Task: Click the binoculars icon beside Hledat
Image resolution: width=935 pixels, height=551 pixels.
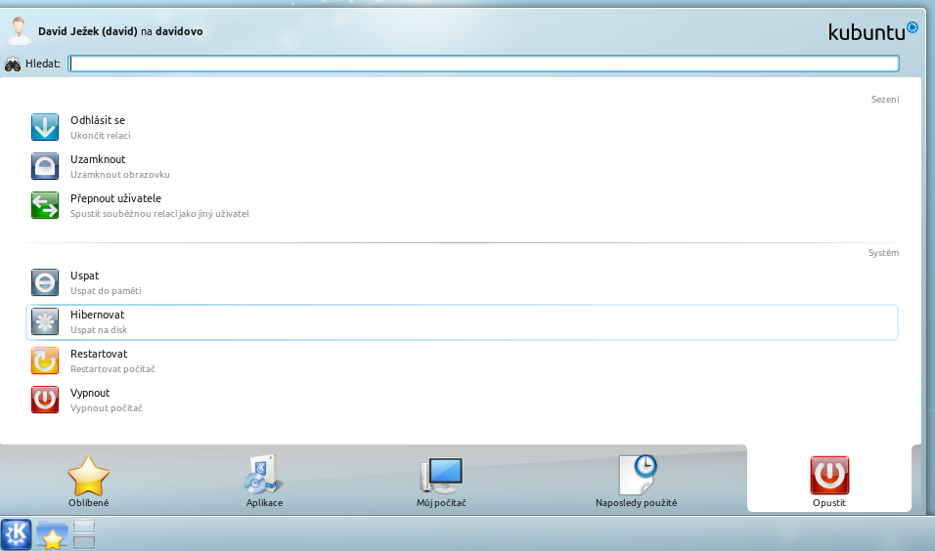Action: coord(13,64)
